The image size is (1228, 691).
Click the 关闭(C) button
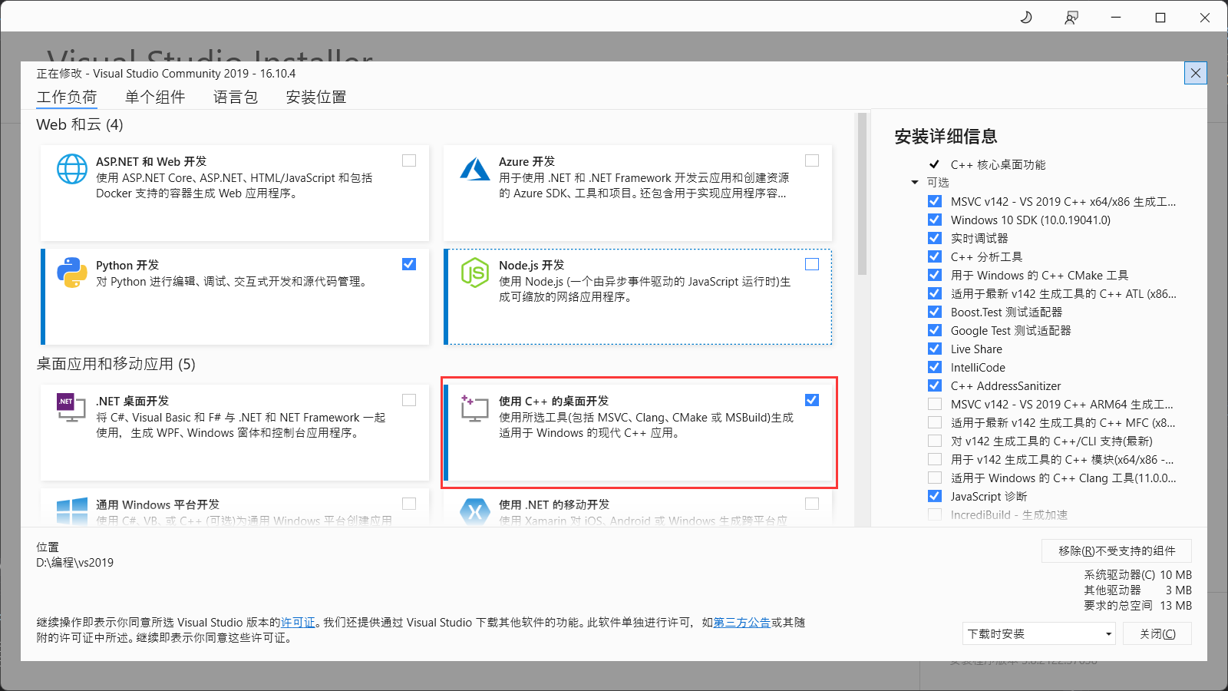pos(1157,633)
